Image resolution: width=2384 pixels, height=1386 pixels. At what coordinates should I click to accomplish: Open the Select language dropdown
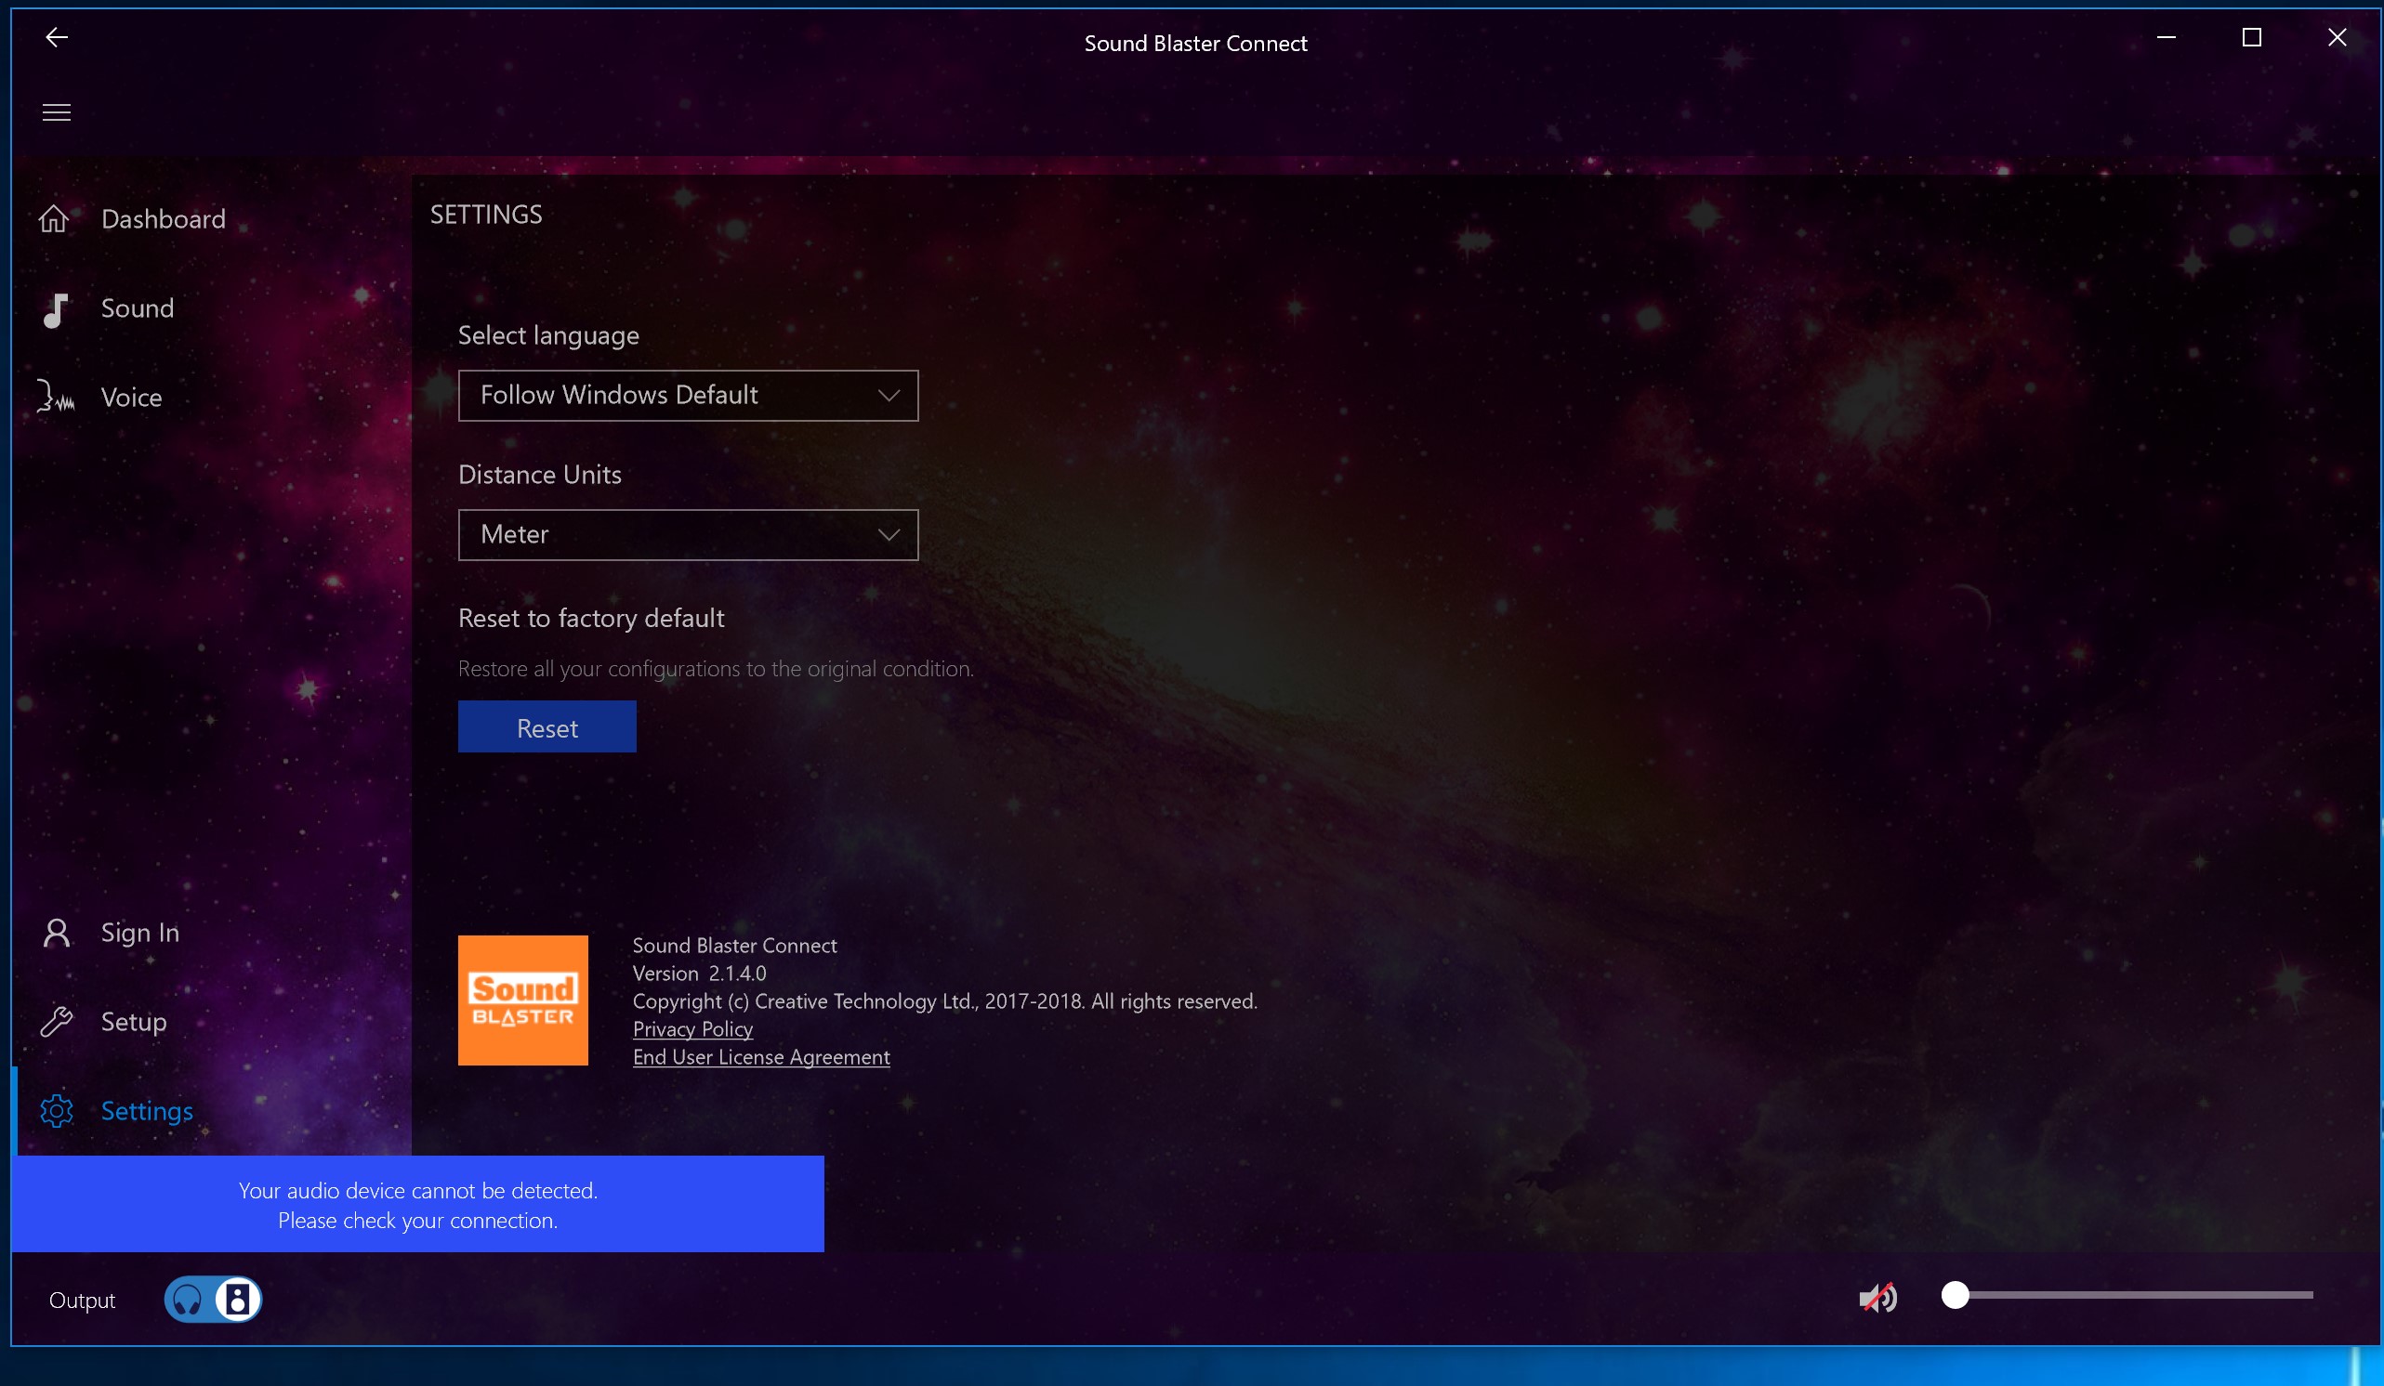click(x=688, y=395)
